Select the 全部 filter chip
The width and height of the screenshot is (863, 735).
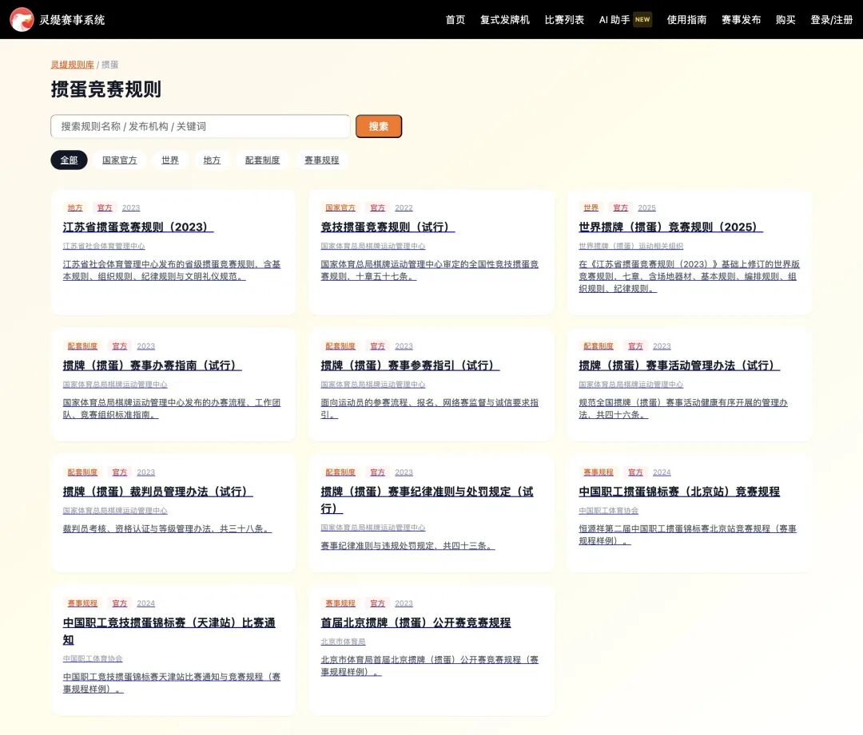click(69, 160)
